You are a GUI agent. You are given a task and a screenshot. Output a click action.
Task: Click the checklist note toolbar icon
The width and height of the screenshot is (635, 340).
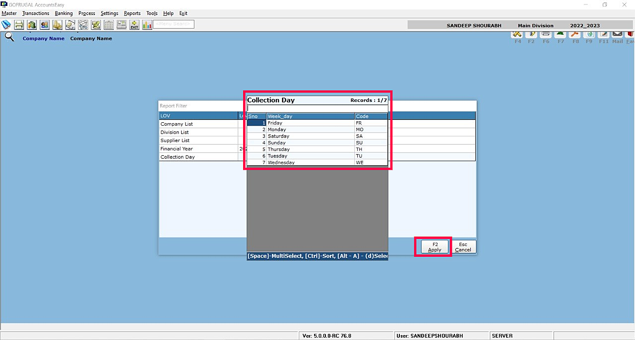(x=96, y=25)
